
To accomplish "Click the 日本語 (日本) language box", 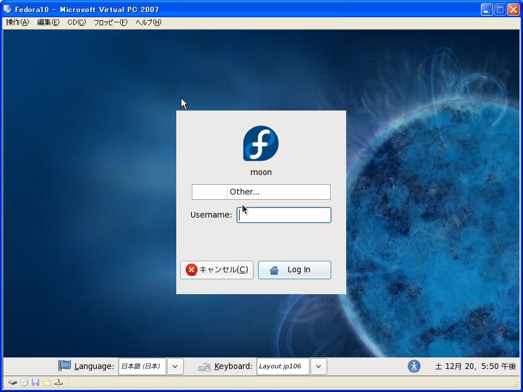I will pyautogui.click(x=142, y=366).
